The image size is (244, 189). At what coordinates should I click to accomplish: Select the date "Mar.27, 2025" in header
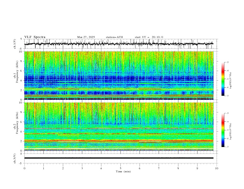click(86, 37)
